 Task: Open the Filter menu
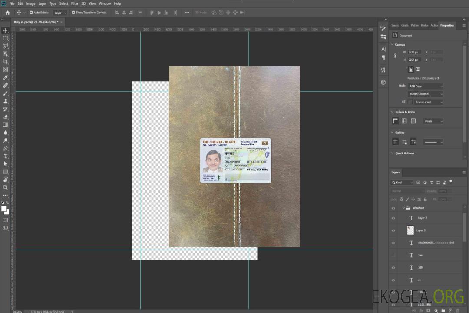coord(75,3)
